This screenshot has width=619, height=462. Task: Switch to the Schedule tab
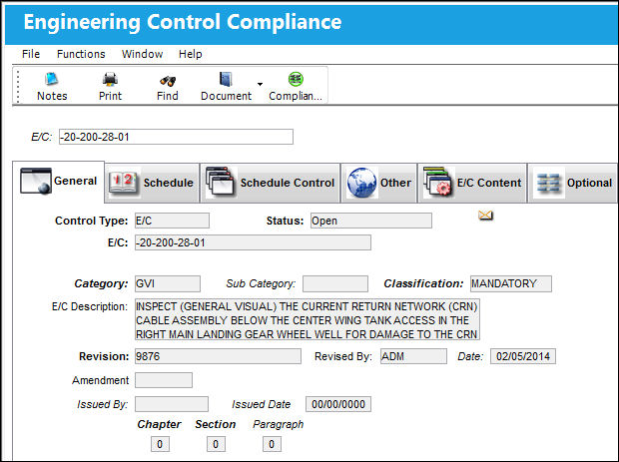[153, 183]
